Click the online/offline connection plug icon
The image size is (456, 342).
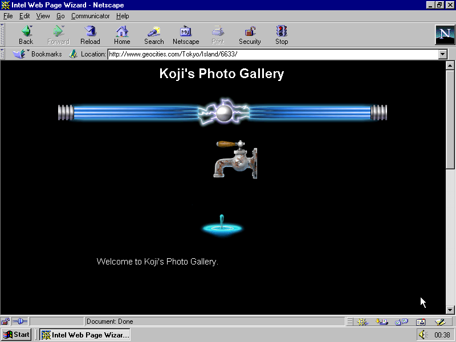pos(20,321)
